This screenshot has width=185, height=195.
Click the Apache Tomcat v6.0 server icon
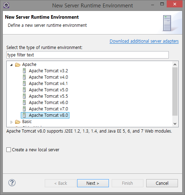(x=24, y=103)
